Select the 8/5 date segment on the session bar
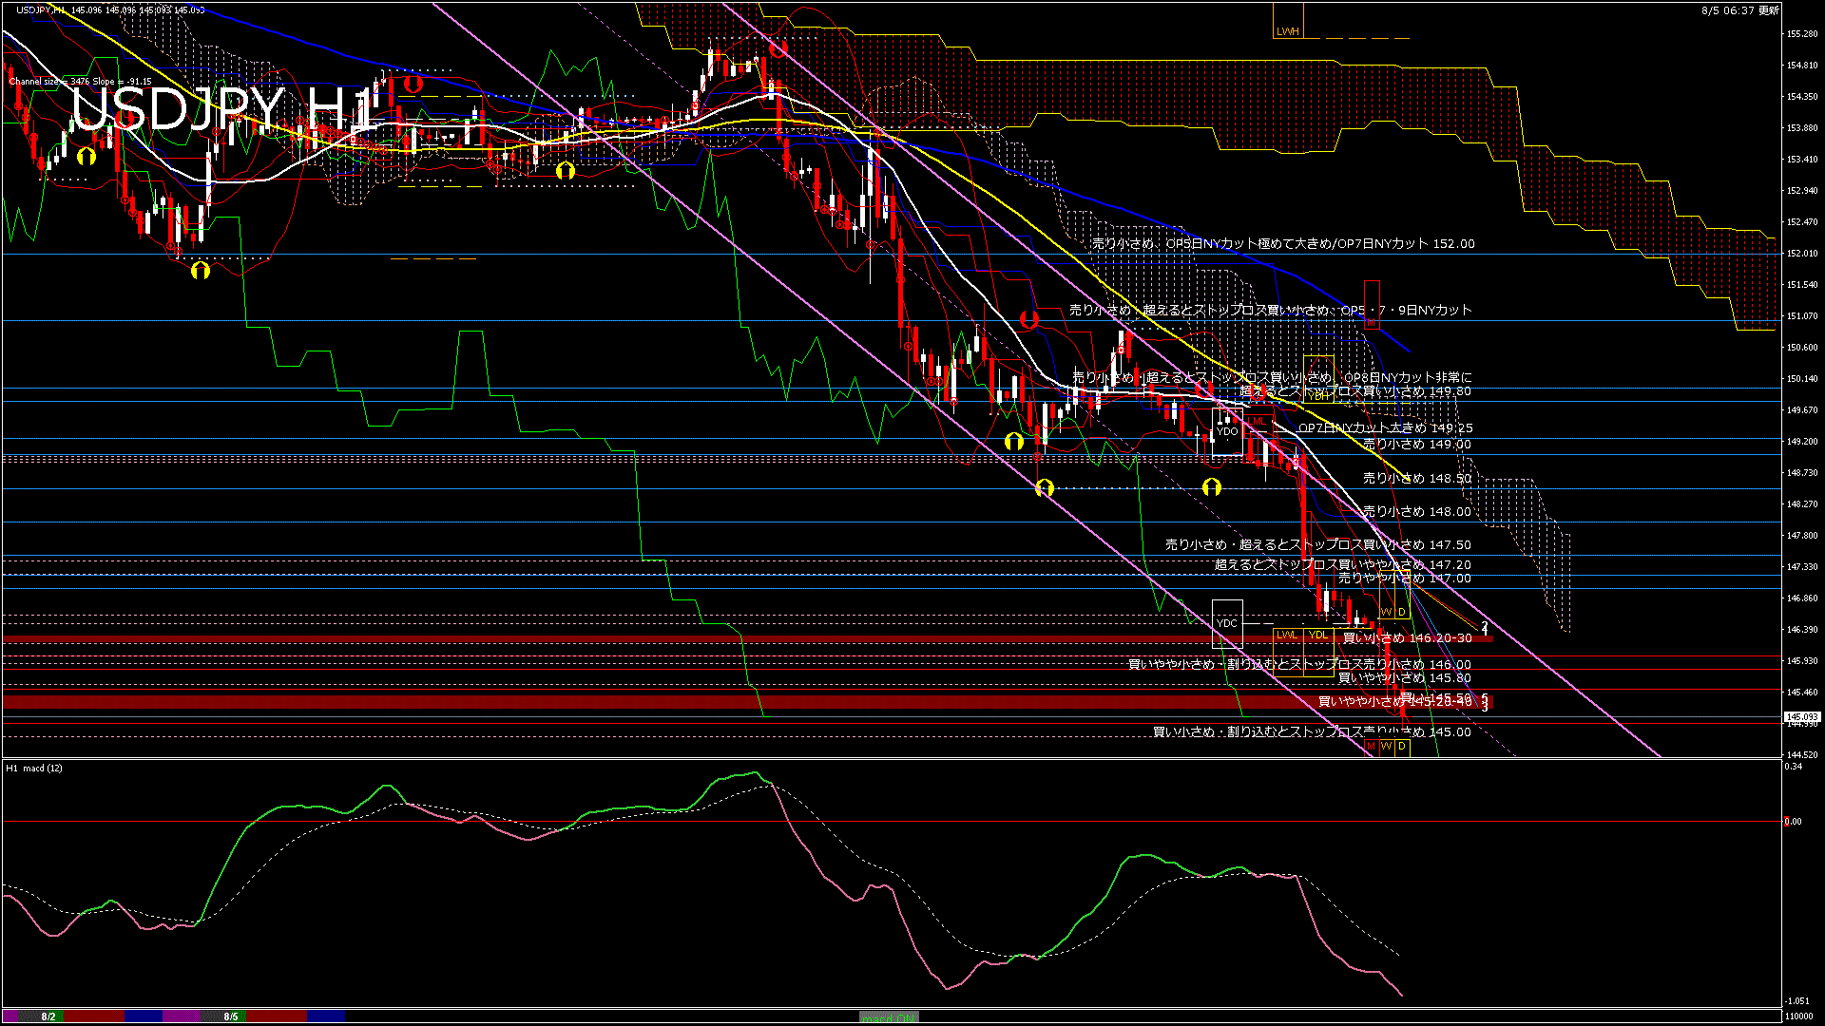Screen dimensions: 1825x1026 click(231, 1016)
